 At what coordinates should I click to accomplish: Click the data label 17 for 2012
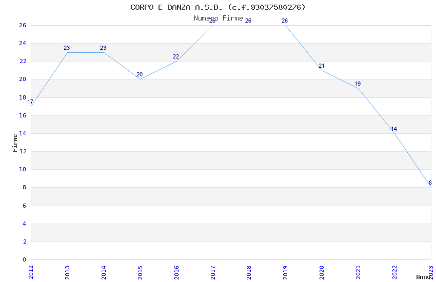pos(30,102)
